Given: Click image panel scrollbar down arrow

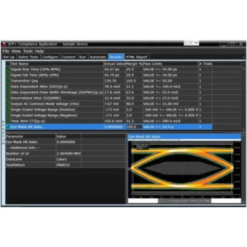Looking at the screenshot, I should coord(243,202).
